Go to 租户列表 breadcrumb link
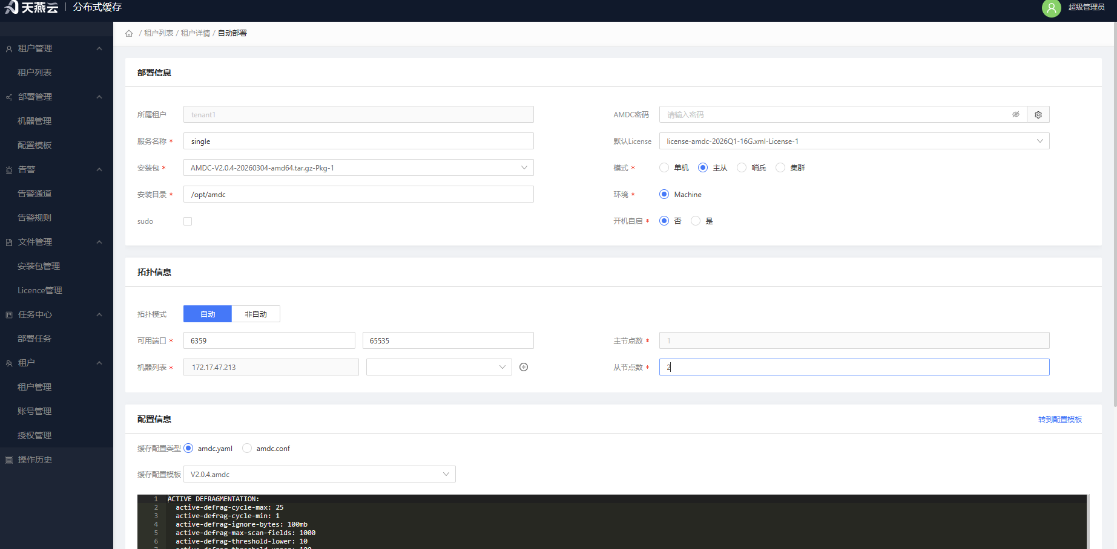The width and height of the screenshot is (1117, 549). 159,33
